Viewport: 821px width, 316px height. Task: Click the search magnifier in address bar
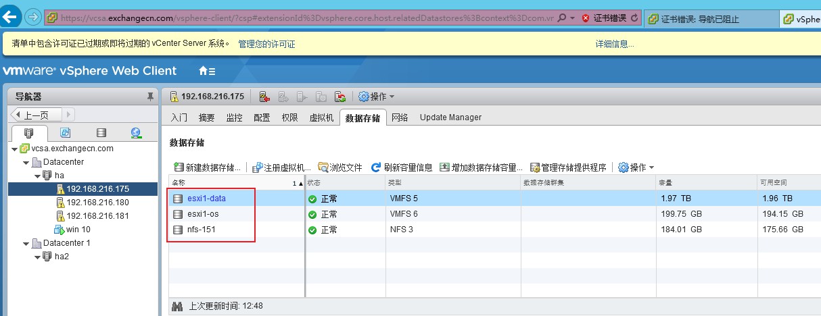coord(561,18)
